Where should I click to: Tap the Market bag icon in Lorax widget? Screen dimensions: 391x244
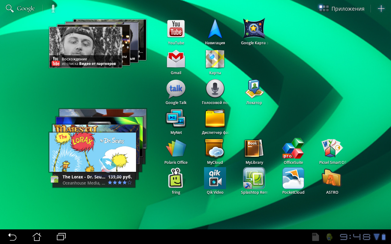54,179
